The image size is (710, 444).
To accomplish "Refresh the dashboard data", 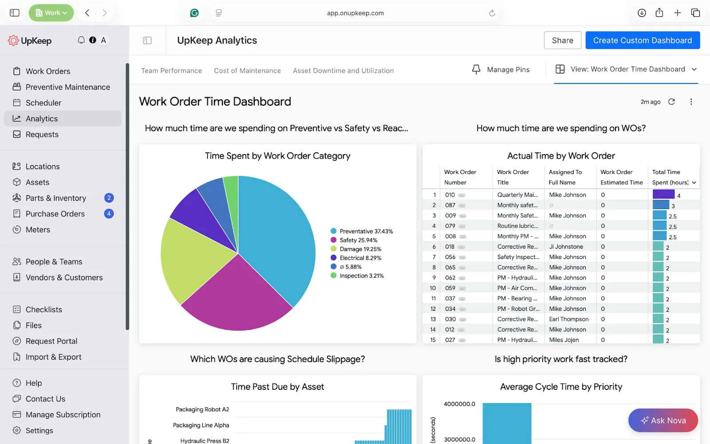I will [x=672, y=102].
